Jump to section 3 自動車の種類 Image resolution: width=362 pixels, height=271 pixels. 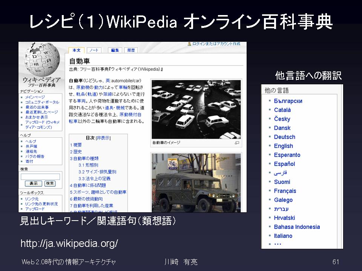click(84, 158)
